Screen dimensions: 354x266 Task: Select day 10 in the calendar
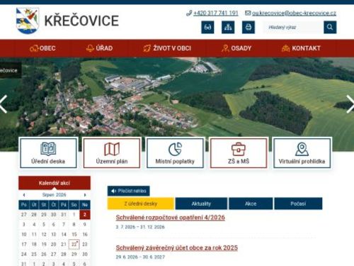(x=24, y=234)
